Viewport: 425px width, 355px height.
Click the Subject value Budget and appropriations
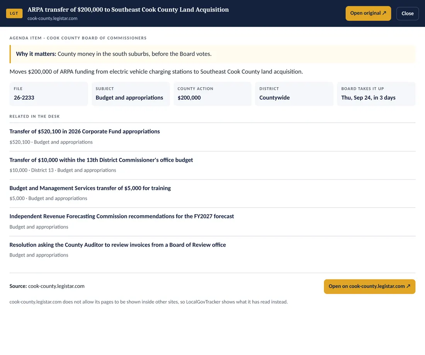click(129, 98)
